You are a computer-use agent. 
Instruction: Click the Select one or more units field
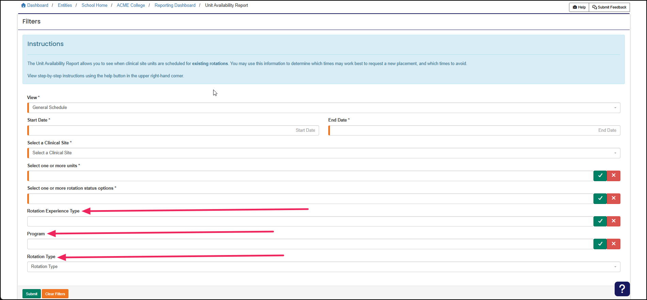(310, 176)
